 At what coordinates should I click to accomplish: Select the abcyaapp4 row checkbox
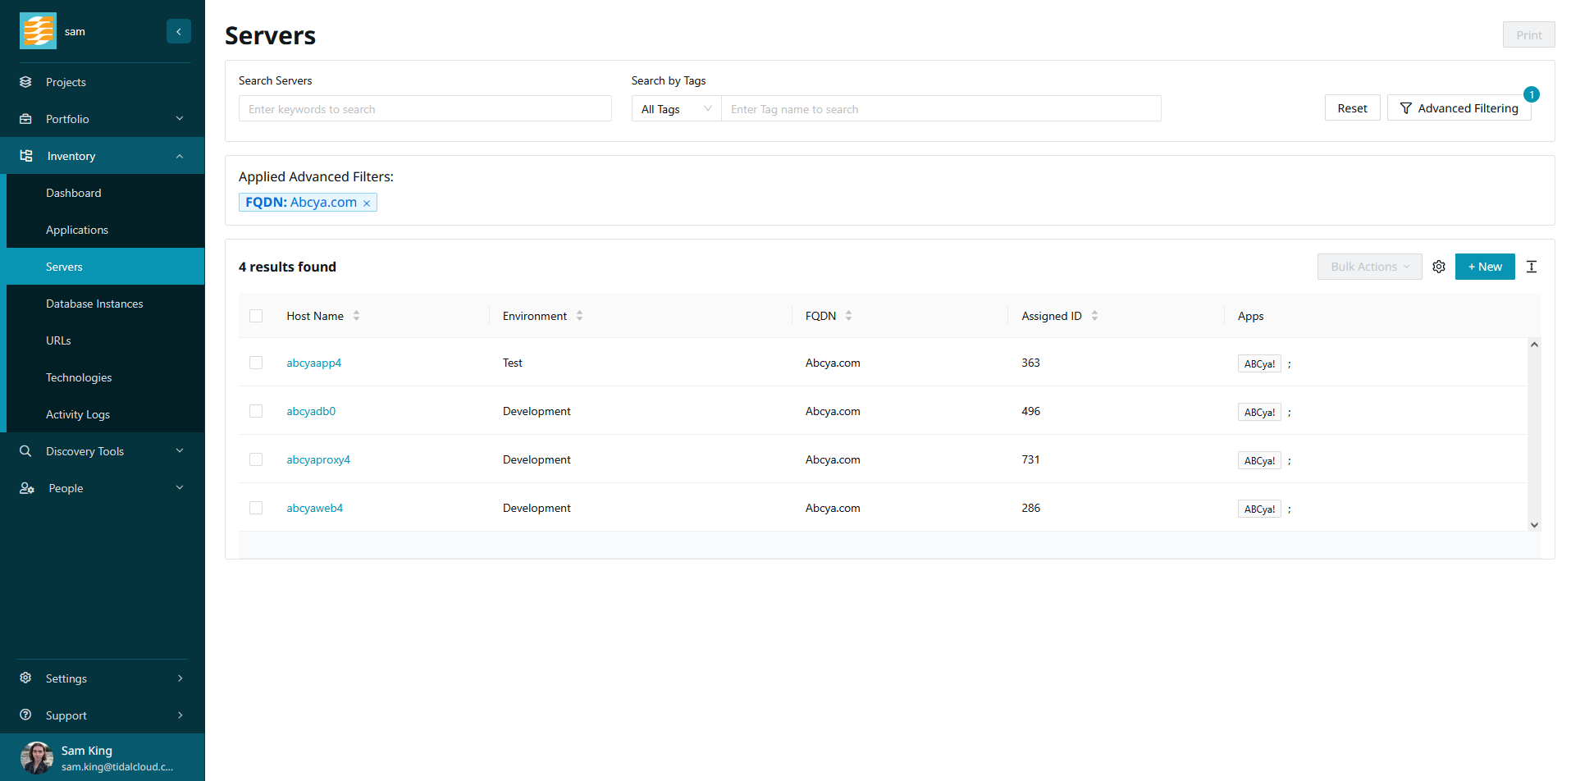point(256,363)
